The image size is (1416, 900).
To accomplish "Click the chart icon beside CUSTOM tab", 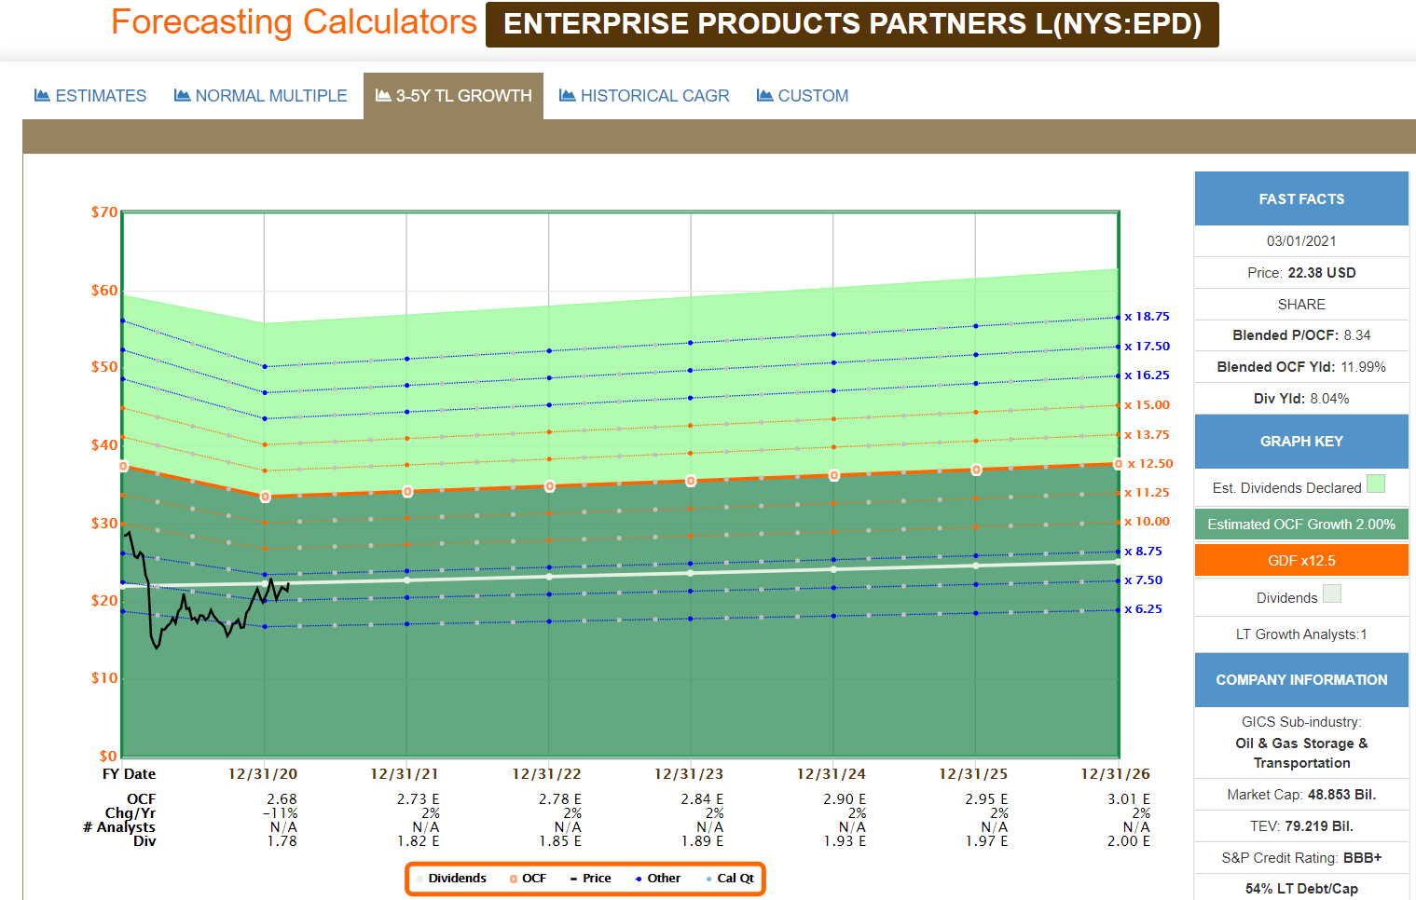I will 764,95.
